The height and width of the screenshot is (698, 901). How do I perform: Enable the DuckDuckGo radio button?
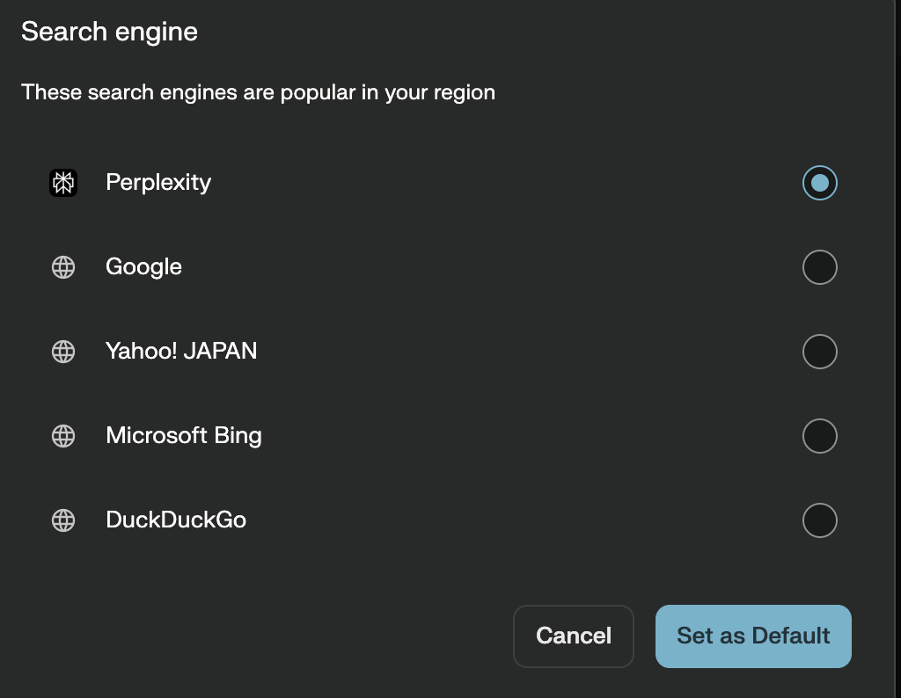[x=819, y=520]
